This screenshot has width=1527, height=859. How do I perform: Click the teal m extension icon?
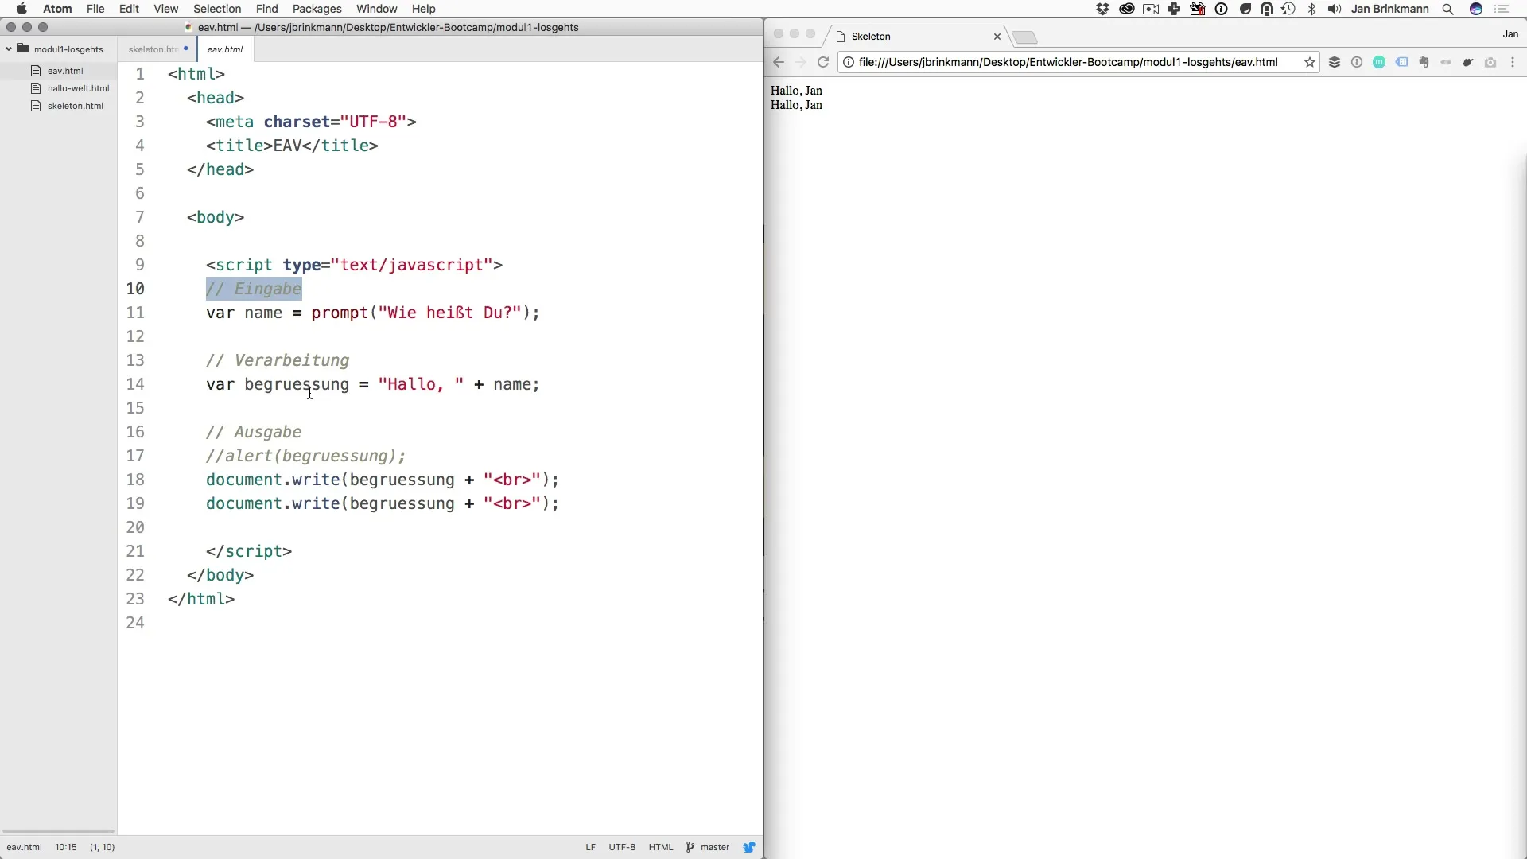[1379, 62]
